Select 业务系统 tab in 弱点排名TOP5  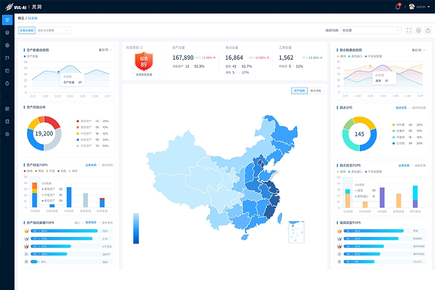tap(404, 165)
